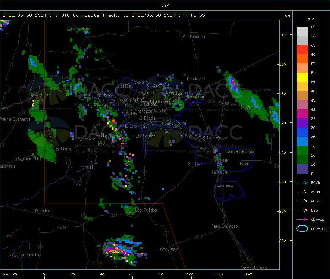Click the Bowen map label

pyautogui.click(x=244, y=164)
